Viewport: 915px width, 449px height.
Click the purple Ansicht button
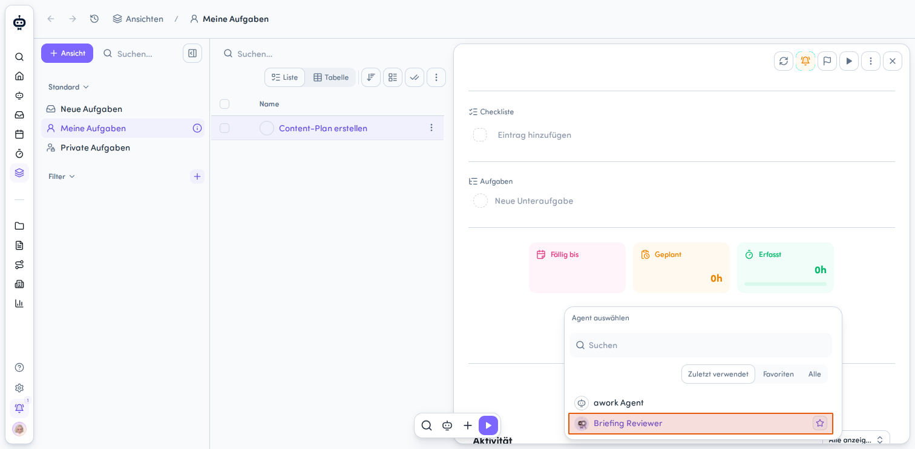[67, 53]
